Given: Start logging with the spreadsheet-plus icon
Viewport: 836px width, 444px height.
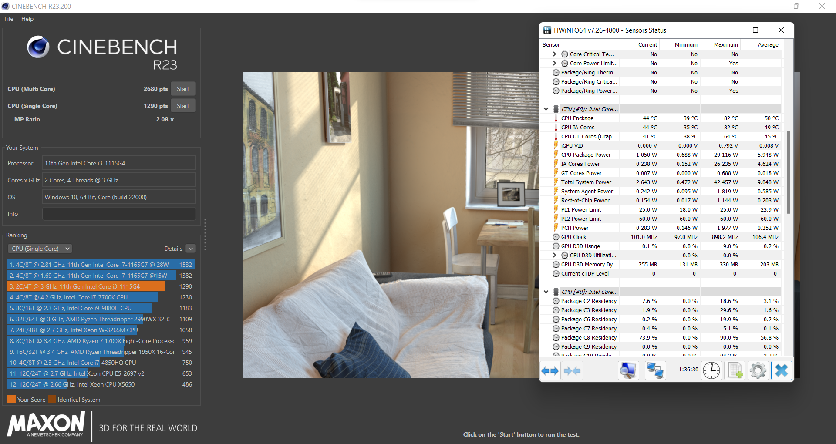Looking at the screenshot, I should point(735,371).
